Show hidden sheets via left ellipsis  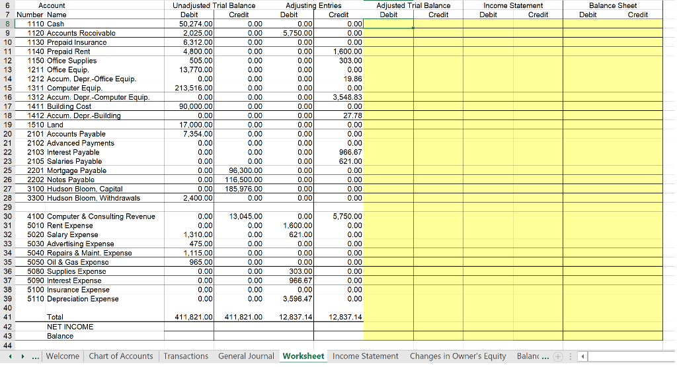(36, 356)
